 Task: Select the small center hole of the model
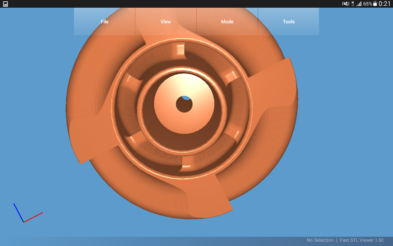[184, 105]
